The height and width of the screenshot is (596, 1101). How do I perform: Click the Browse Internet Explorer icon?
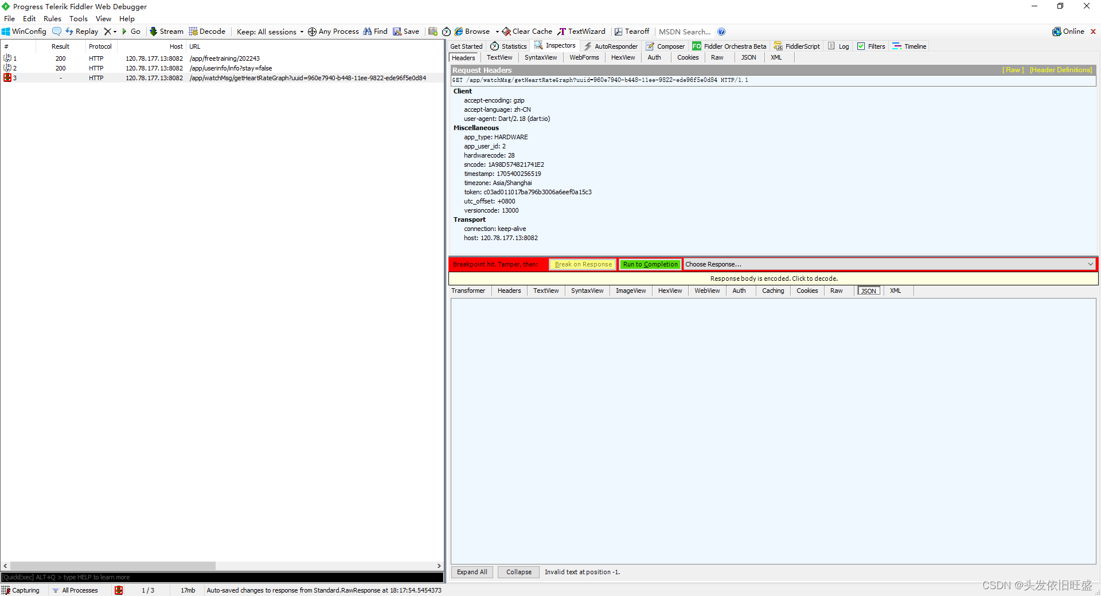459,32
